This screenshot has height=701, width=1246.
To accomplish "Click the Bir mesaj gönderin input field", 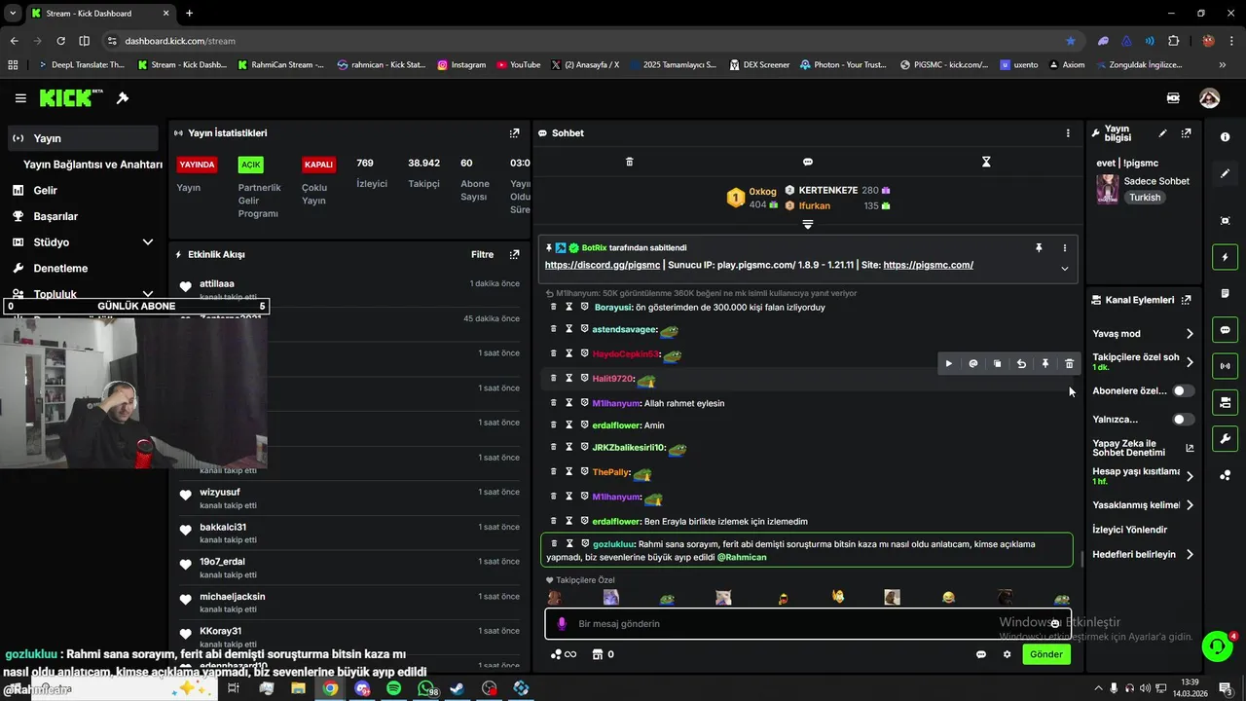I will point(808,624).
